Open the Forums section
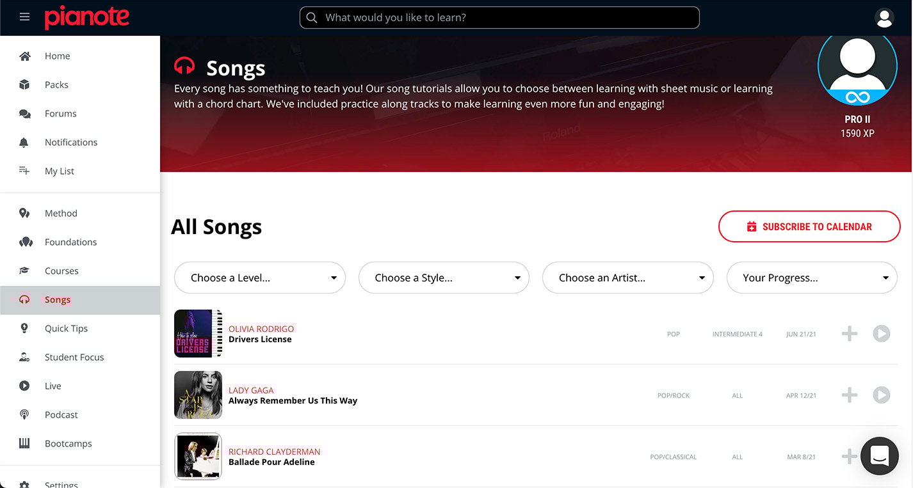This screenshot has height=488, width=913. click(24, 113)
